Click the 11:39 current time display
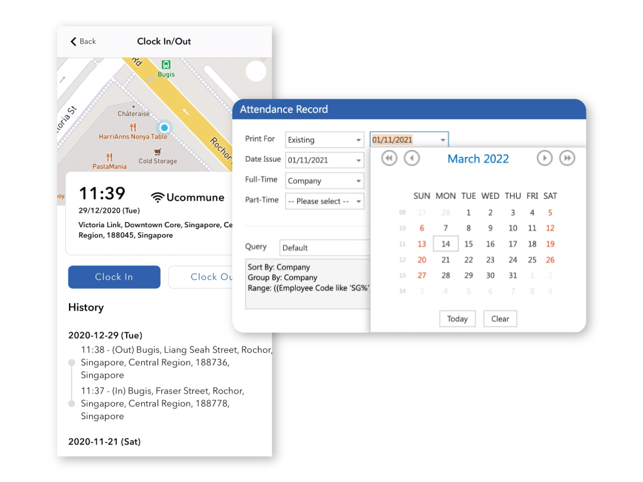The image size is (643, 482). pos(102,193)
